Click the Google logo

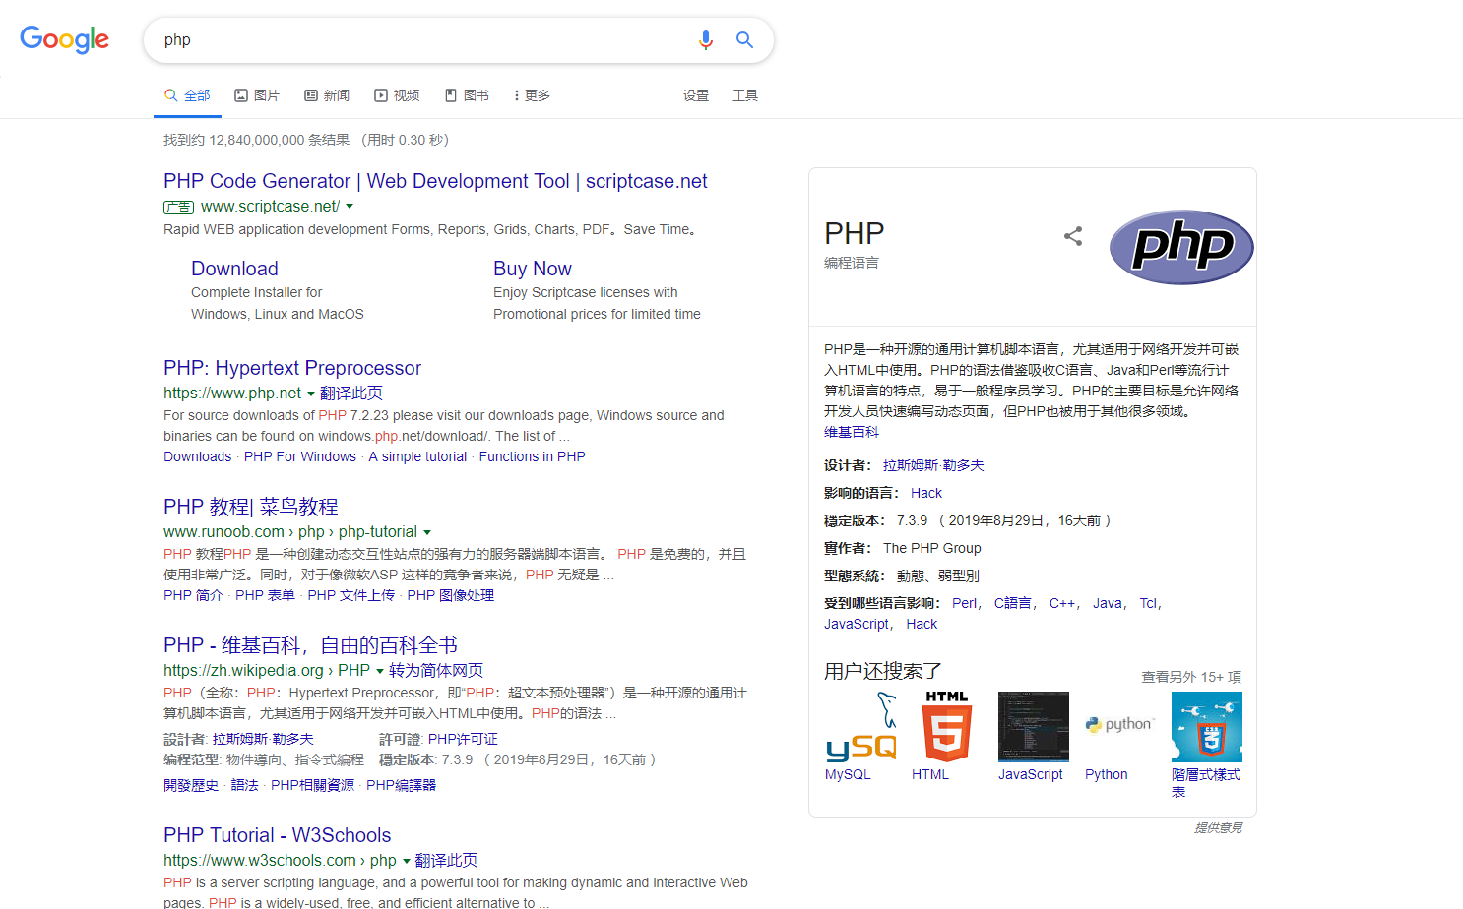[x=65, y=39]
